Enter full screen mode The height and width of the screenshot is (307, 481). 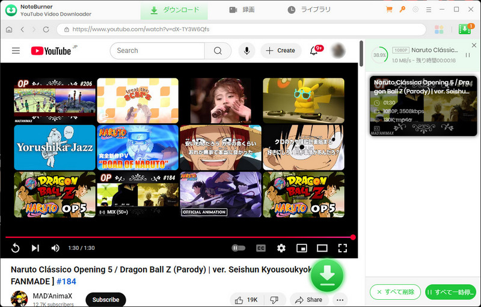tap(342, 248)
